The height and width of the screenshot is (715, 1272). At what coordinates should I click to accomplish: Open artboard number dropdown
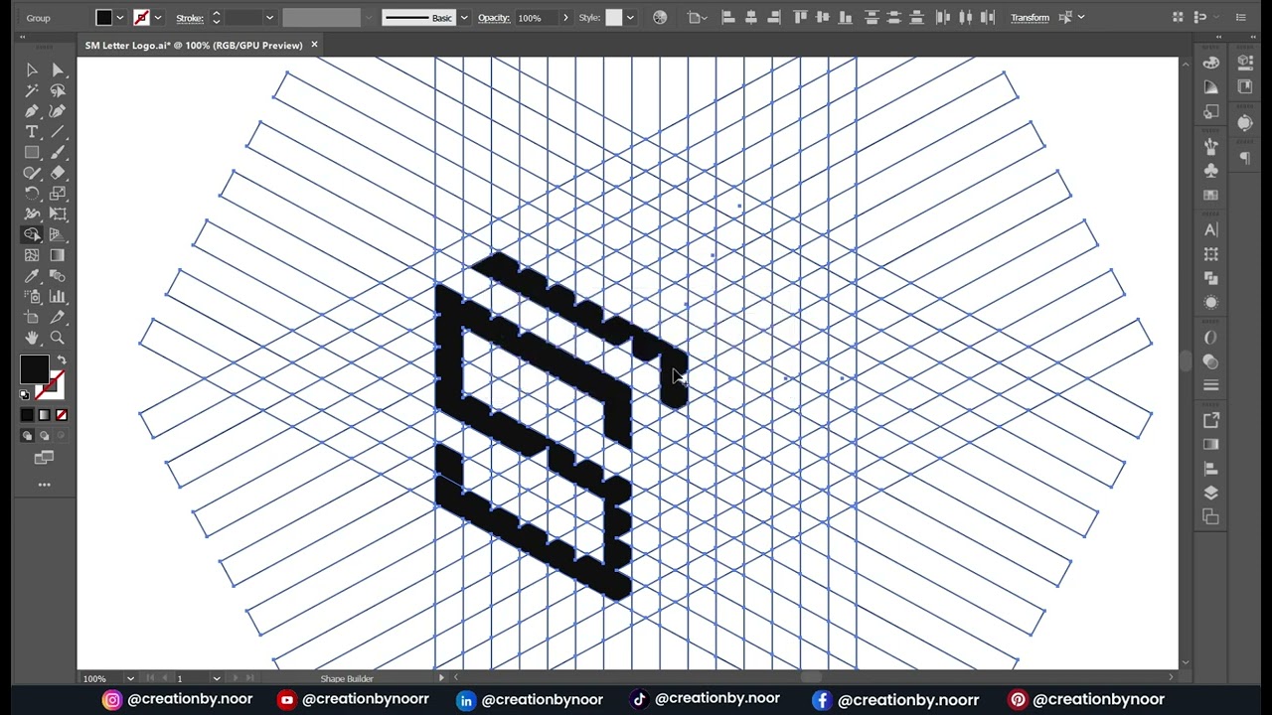pos(216,678)
